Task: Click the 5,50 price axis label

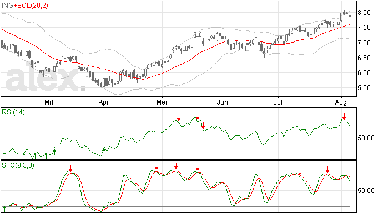Action: coord(364,88)
